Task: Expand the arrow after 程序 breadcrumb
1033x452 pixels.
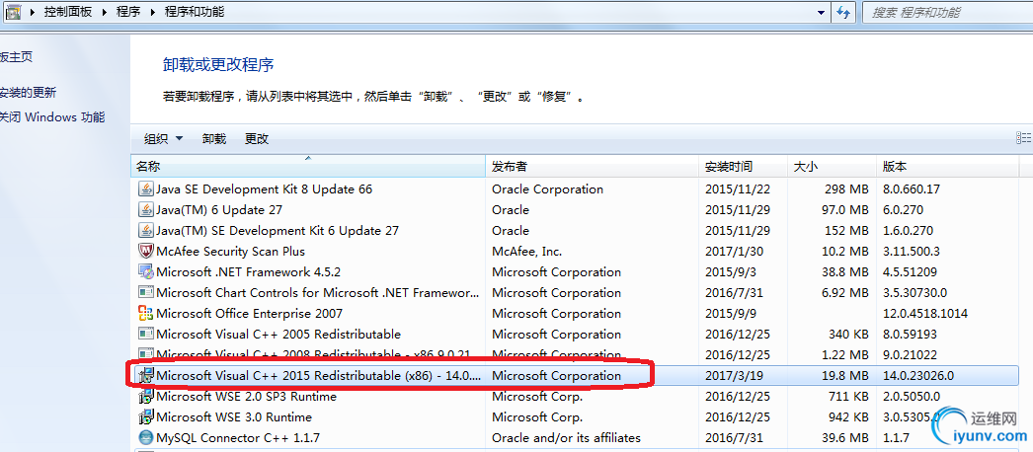Action: [153, 12]
